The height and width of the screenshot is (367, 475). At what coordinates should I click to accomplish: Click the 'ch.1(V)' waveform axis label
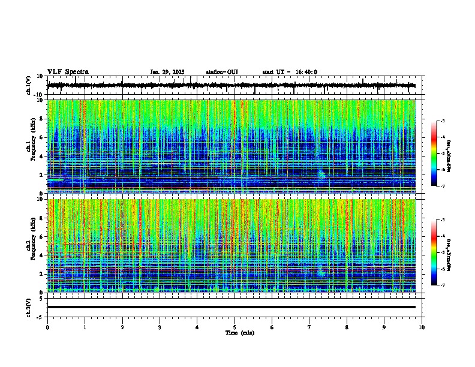click(x=29, y=85)
